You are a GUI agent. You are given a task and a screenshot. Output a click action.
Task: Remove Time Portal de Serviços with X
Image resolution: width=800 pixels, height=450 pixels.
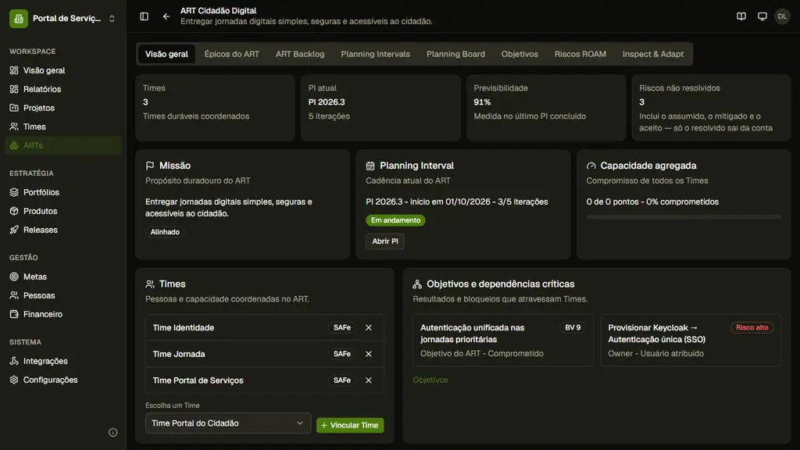pyautogui.click(x=369, y=380)
